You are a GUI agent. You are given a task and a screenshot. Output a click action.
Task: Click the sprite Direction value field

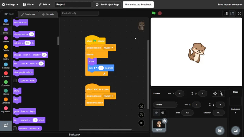coord(219,113)
